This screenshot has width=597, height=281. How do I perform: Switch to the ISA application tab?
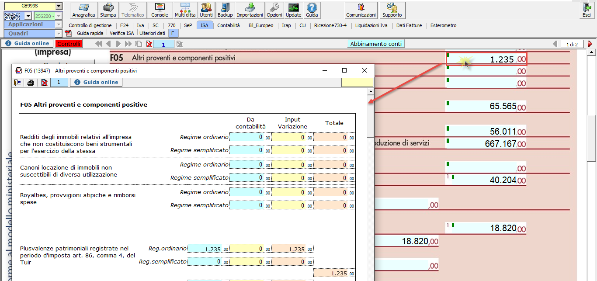(x=205, y=25)
